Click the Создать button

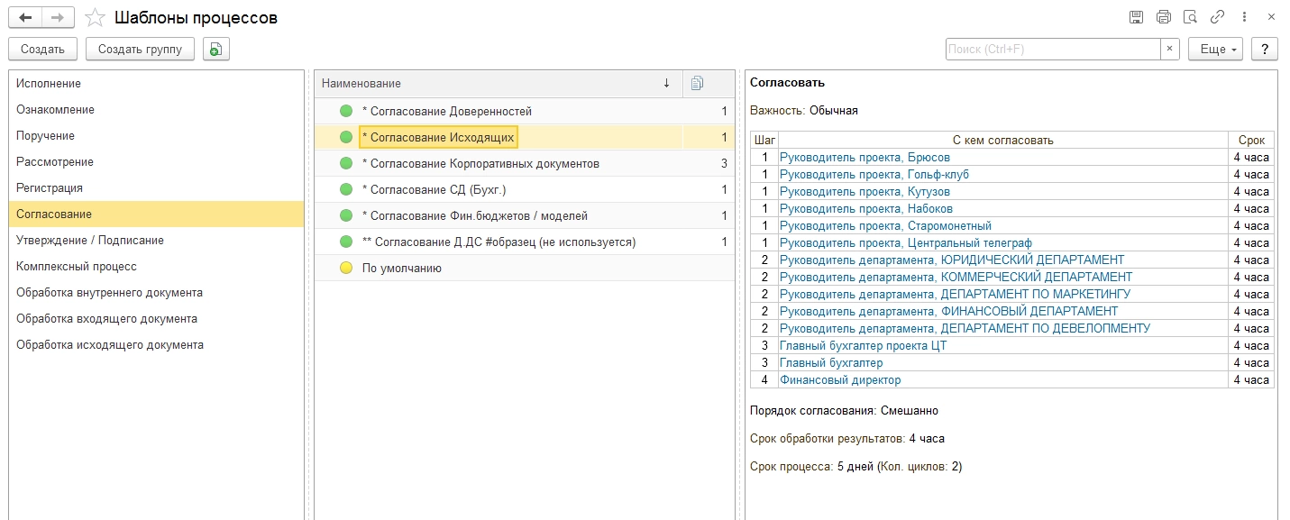(42, 50)
